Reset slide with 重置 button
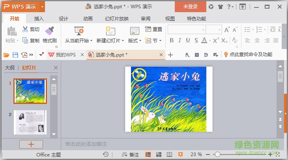This screenshot has height=160, width=288. [153, 29]
